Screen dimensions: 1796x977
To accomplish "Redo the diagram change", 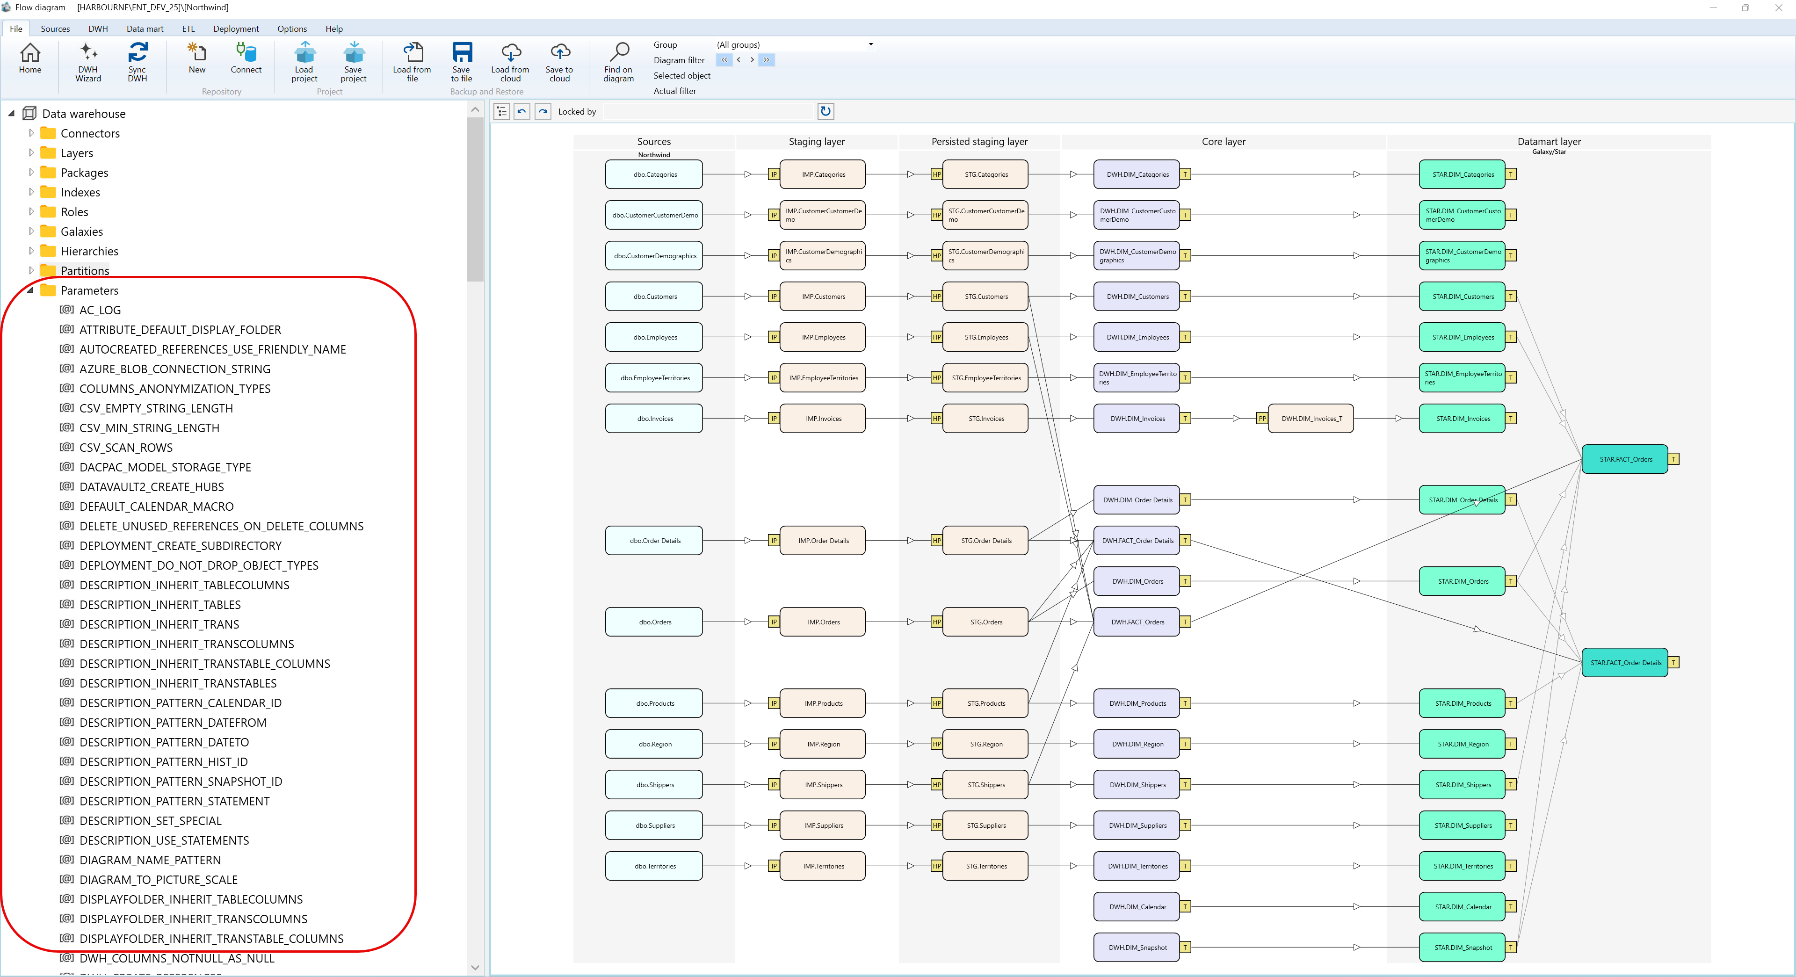I will tap(543, 112).
